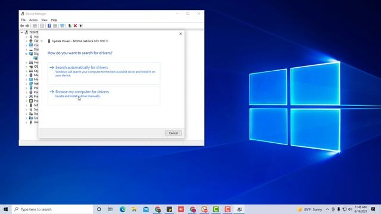Close the Update Drivers dialog with its X
381x214 pixels.
pyautogui.click(x=180, y=34)
